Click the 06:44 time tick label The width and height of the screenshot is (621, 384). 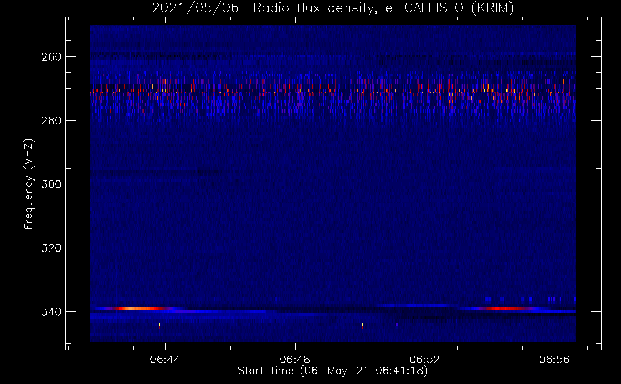pyautogui.click(x=165, y=360)
